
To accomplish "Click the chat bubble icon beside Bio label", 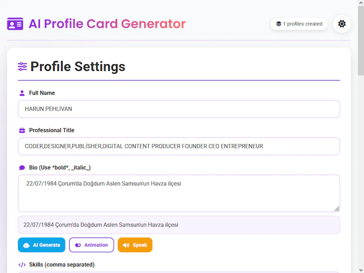I will pyautogui.click(x=21, y=167).
